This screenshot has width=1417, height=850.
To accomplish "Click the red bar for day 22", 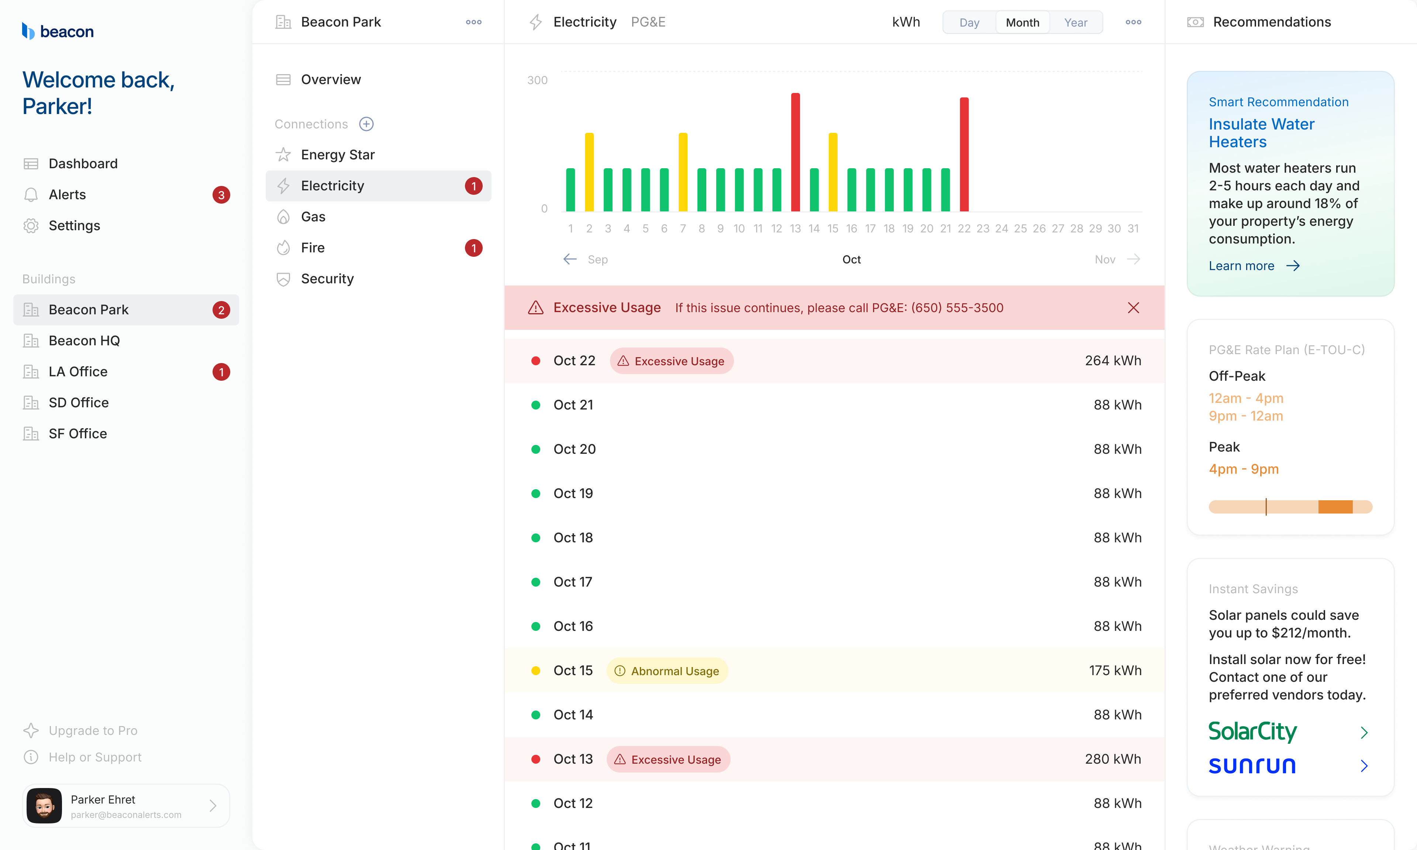I will 964,154.
